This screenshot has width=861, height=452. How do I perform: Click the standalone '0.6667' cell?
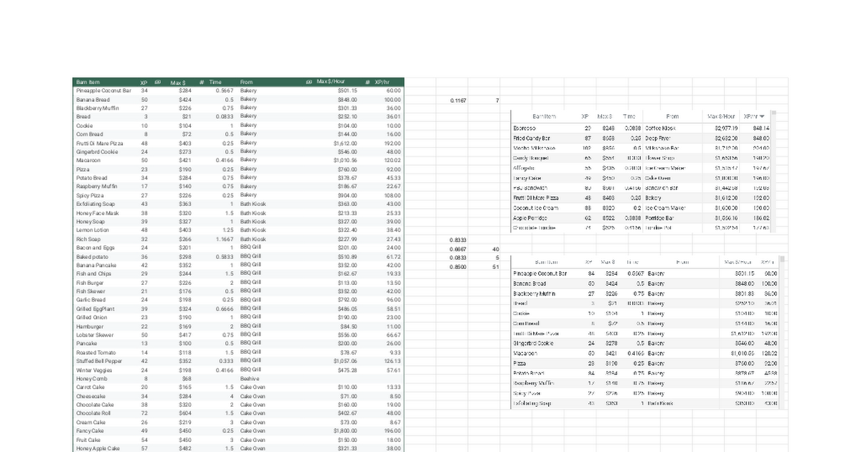pos(458,249)
